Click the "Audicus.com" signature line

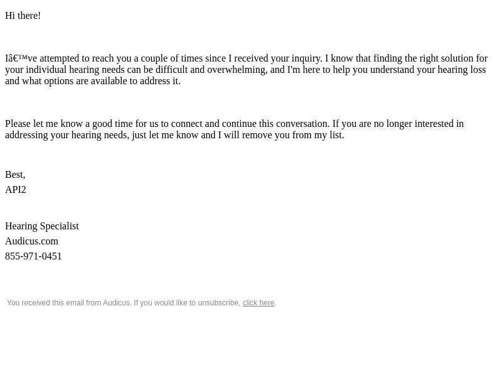tap(32, 241)
